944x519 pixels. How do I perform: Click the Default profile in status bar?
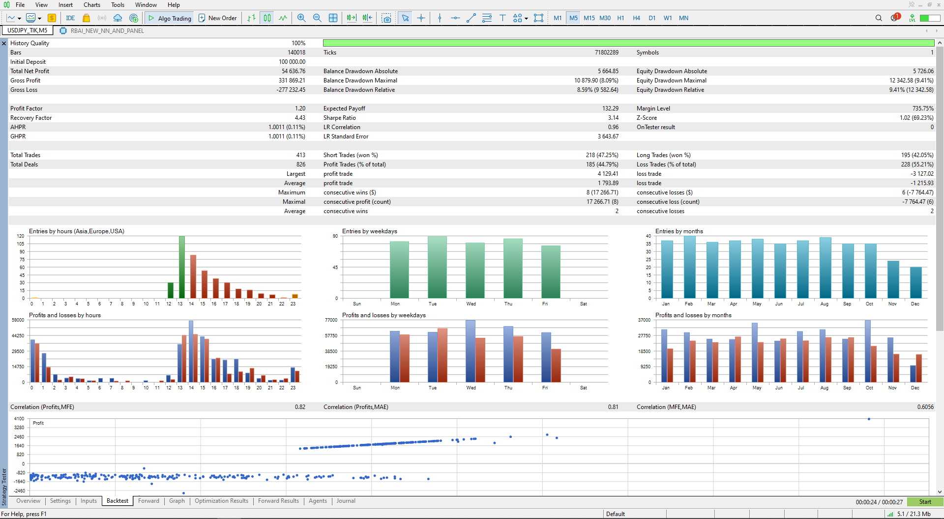[616, 514]
